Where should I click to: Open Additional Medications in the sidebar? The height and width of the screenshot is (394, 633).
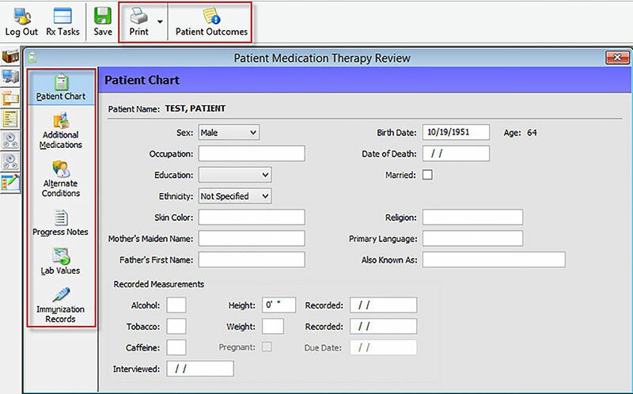[x=62, y=131]
